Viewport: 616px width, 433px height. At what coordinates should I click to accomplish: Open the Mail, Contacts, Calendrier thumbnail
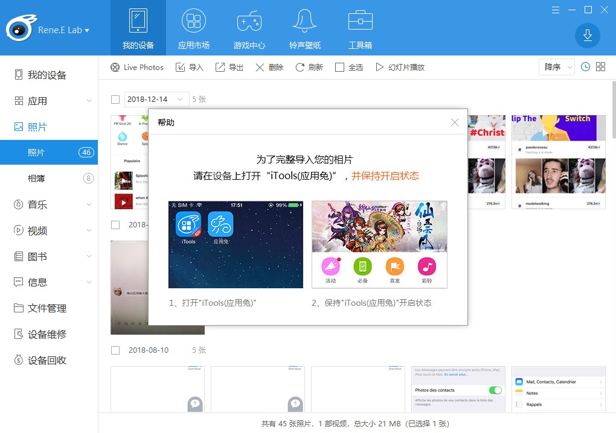558,389
